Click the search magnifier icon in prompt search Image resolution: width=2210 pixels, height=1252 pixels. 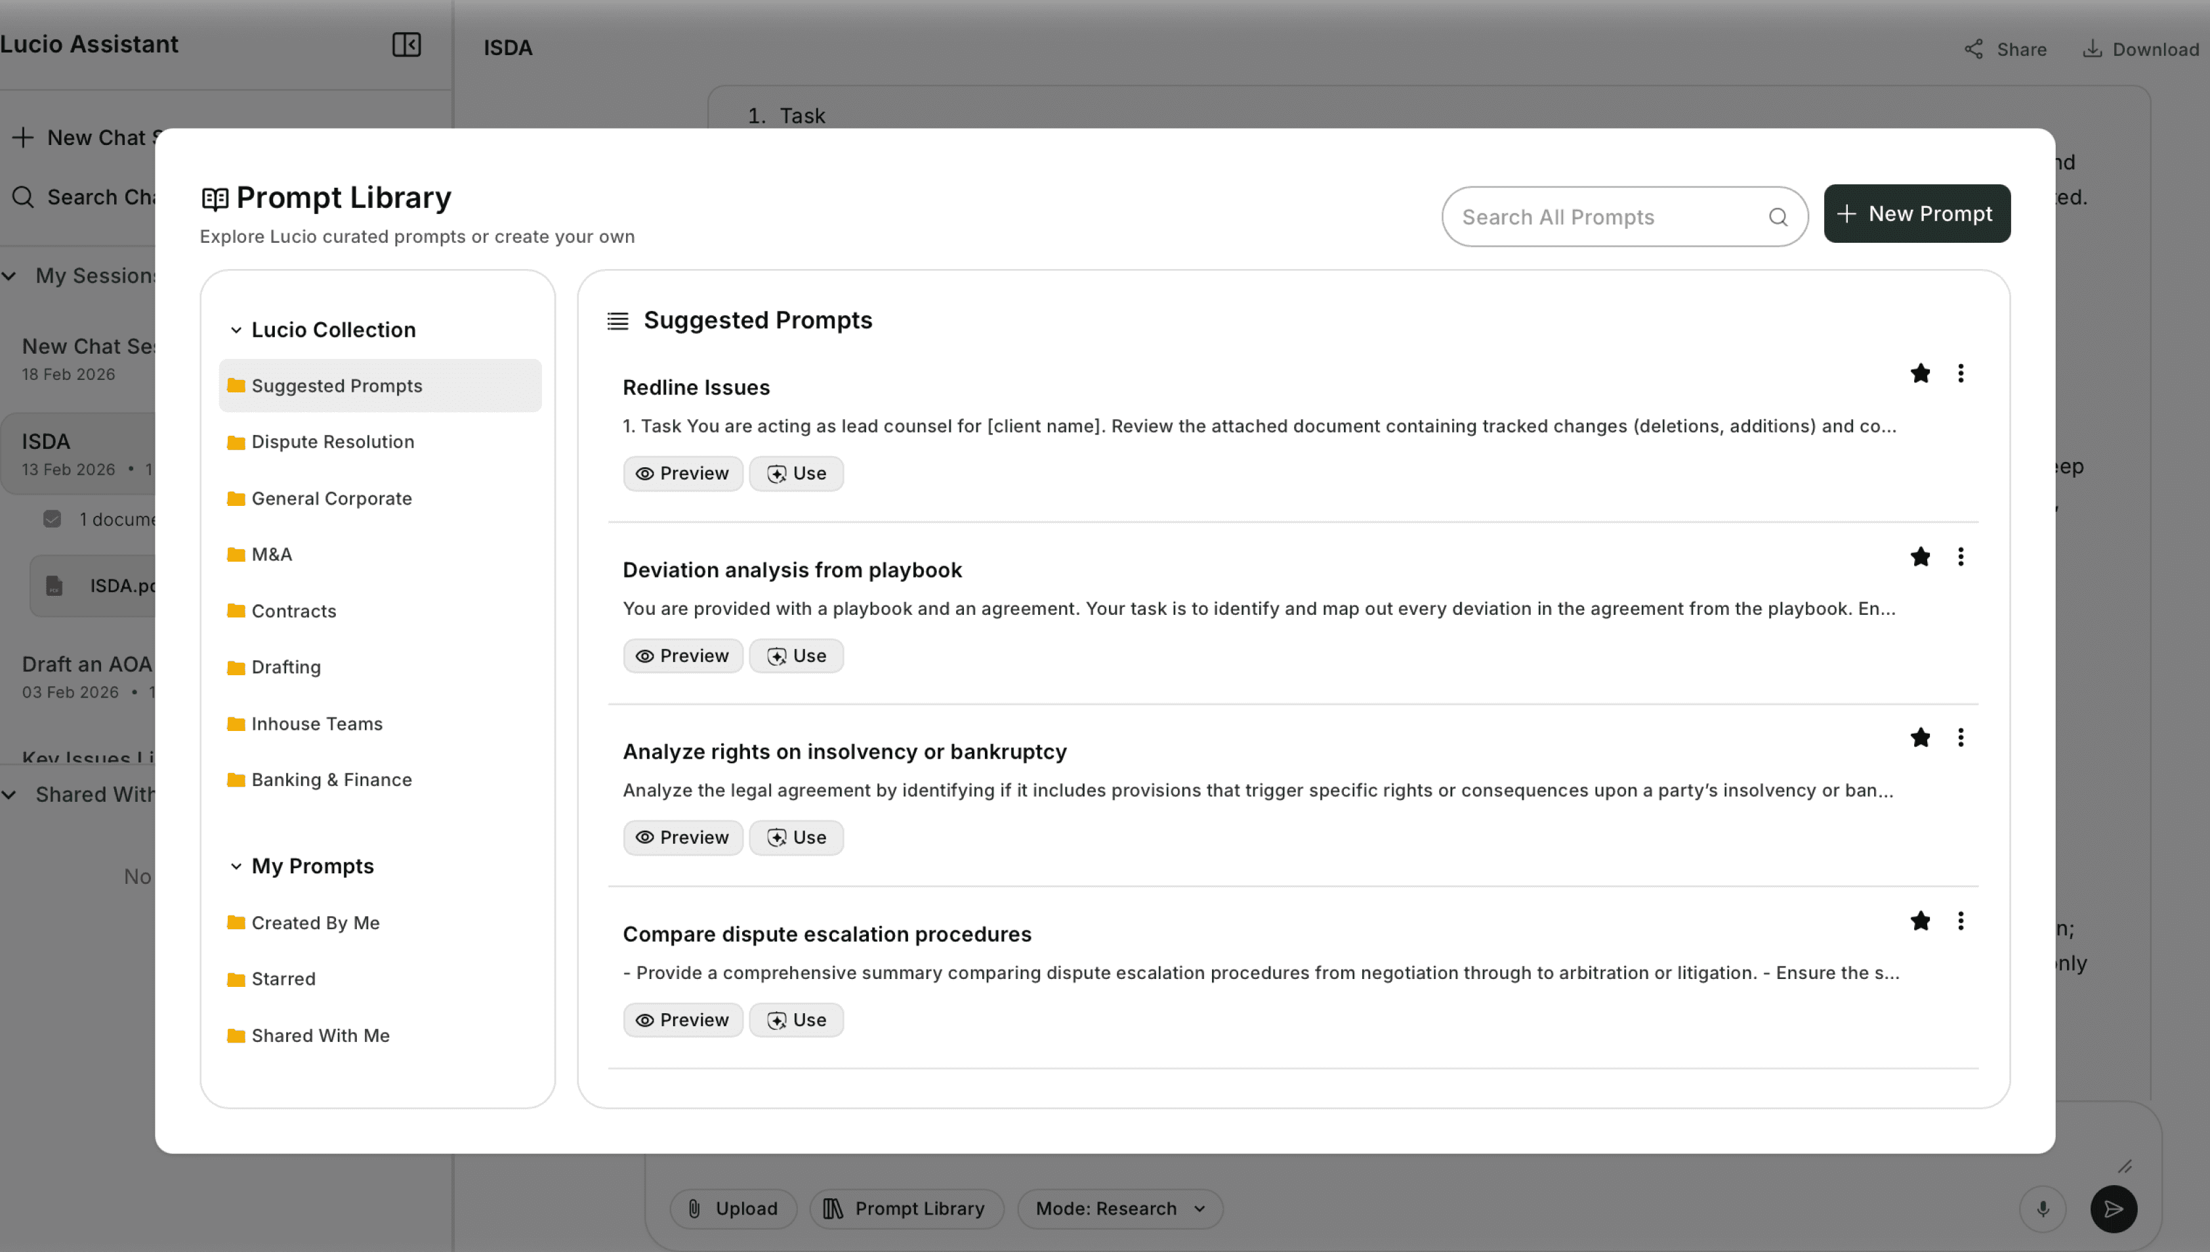(x=1778, y=217)
